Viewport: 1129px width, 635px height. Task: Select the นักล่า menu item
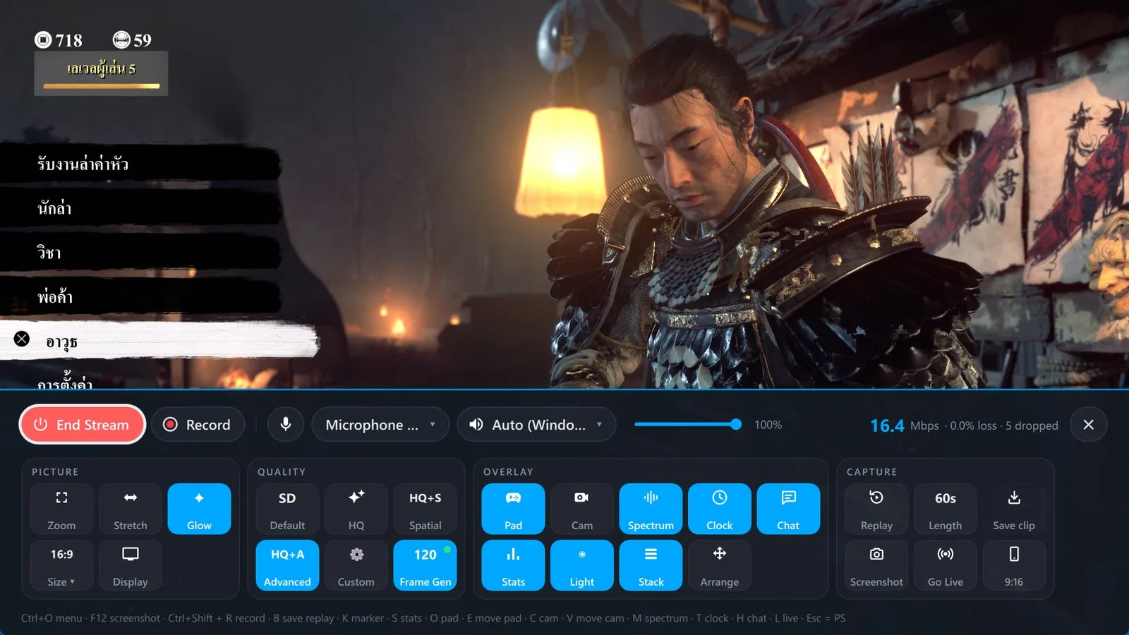140,208
